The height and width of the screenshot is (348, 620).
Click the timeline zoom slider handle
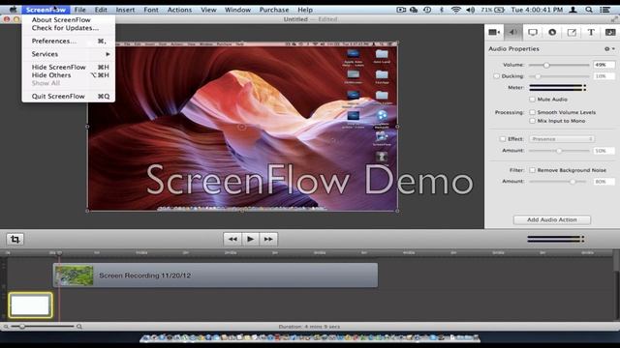22,327
